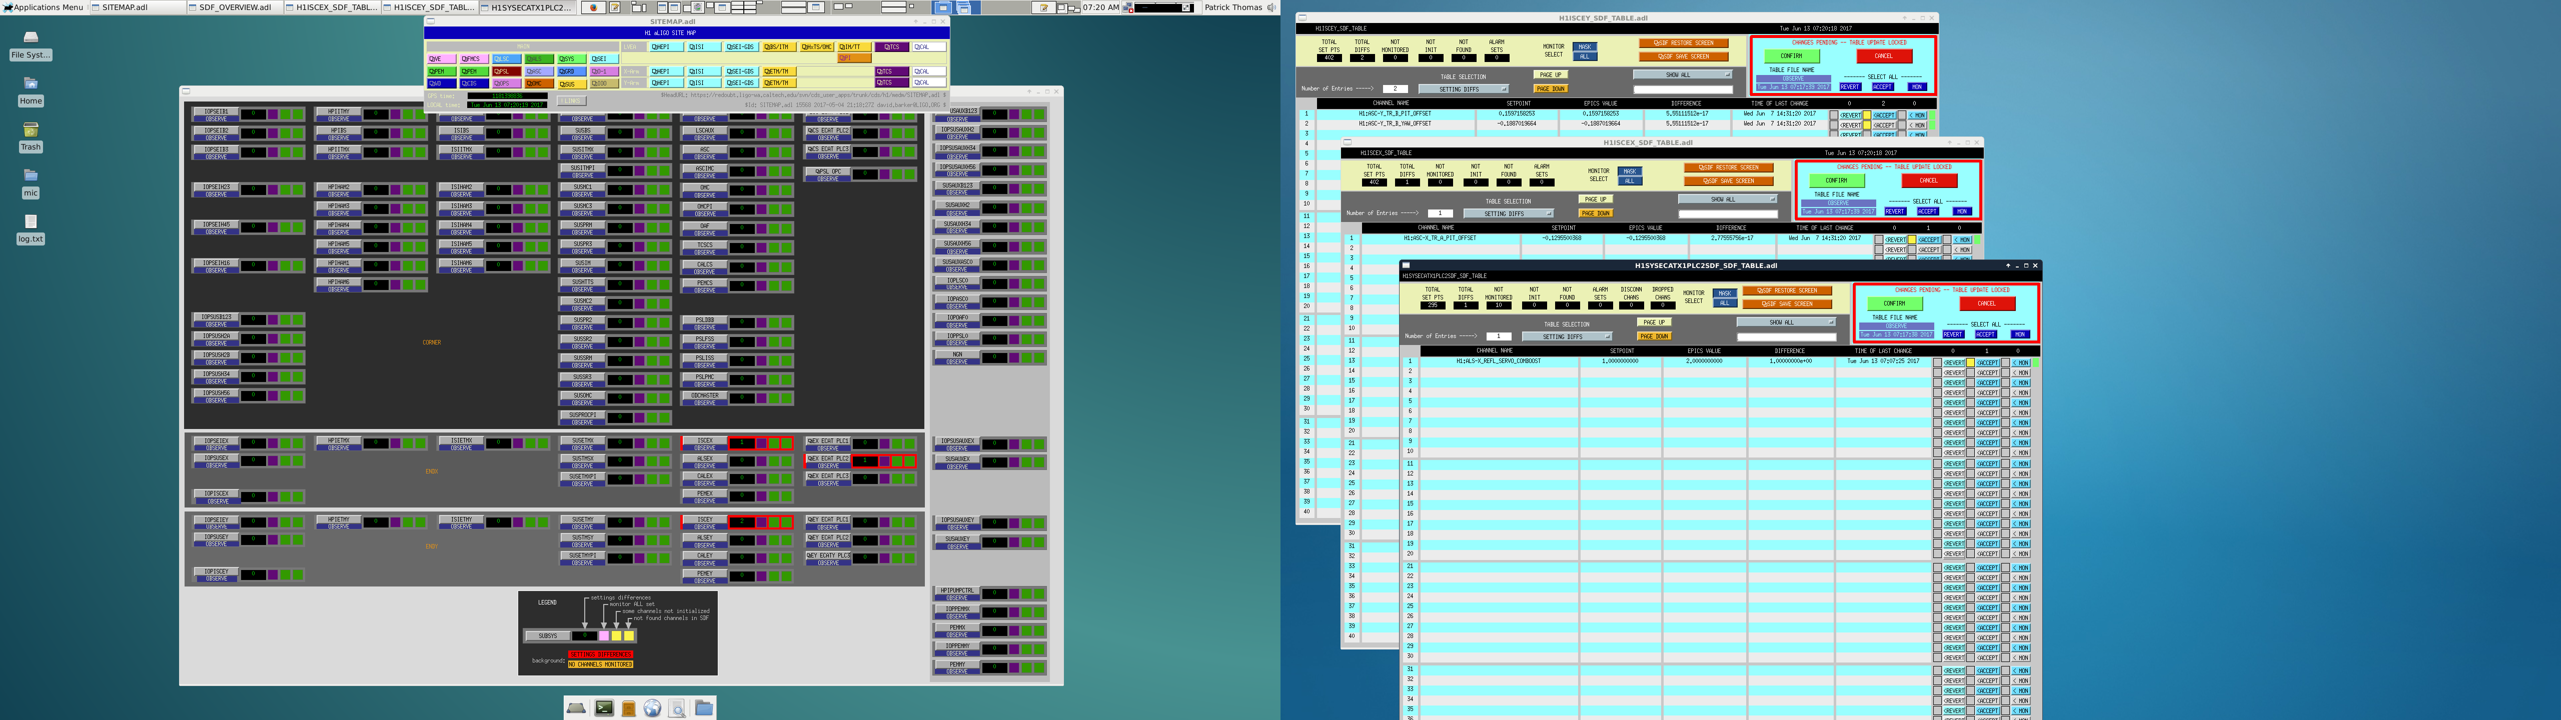Check revert box for H1:ASC-X_TR_A_PIT_OFFSET in ISCEX table
The width and height of the screenshot is (2561, 720).
click(1879, 239)
